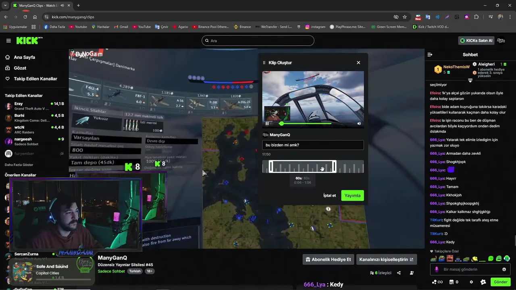Open the tab search dropdown arrow

(x=5, y=5)
